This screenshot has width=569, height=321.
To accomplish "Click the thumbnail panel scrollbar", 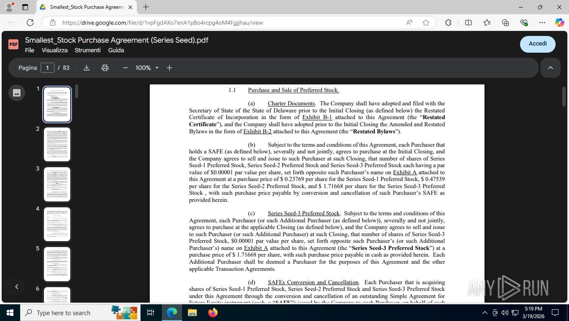I will (77, 91).
